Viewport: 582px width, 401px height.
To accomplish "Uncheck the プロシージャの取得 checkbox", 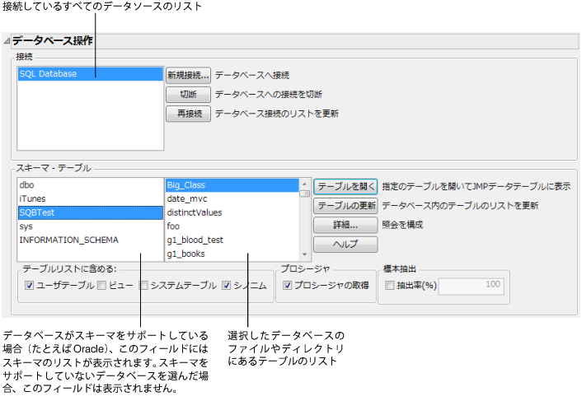I will 287,285.
